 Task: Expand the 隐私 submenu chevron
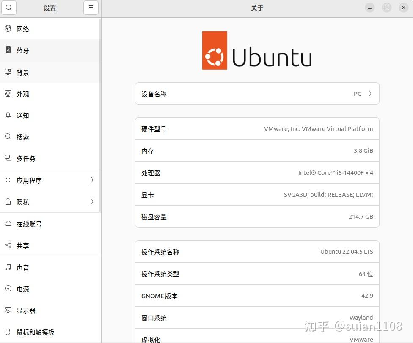pyautogui.click(x=92, y=201)
